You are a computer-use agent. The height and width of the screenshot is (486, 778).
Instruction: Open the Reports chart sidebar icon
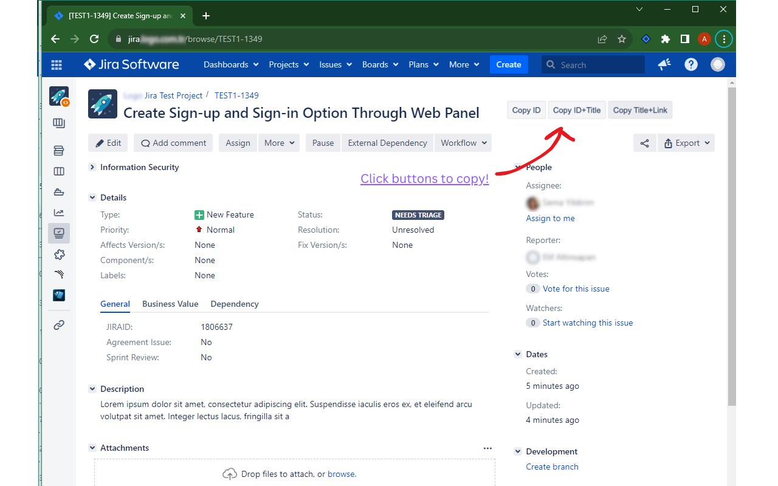59,213
